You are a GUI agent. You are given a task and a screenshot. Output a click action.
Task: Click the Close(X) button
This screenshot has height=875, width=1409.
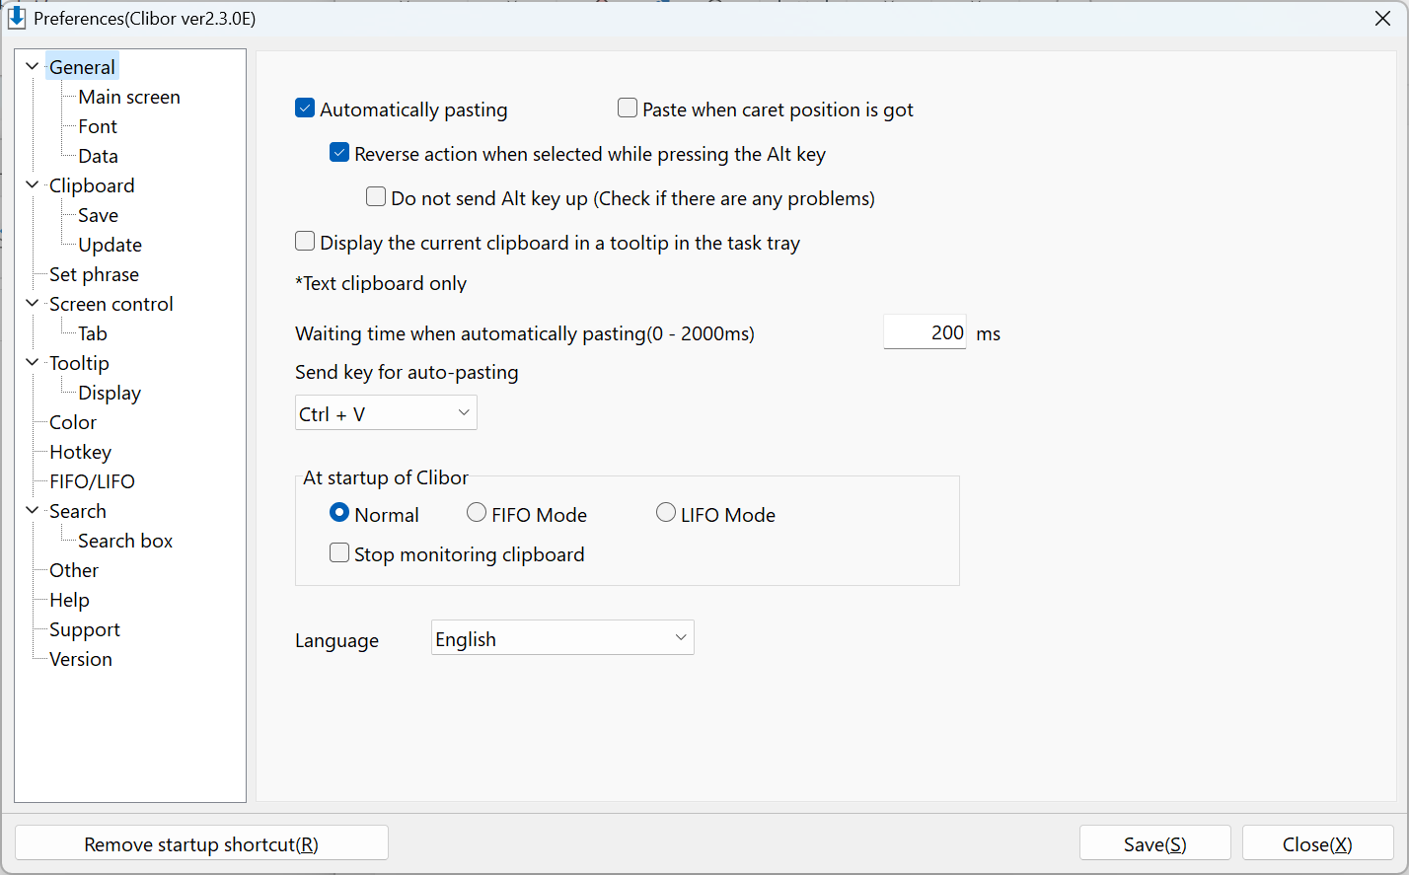point(1318,843)
